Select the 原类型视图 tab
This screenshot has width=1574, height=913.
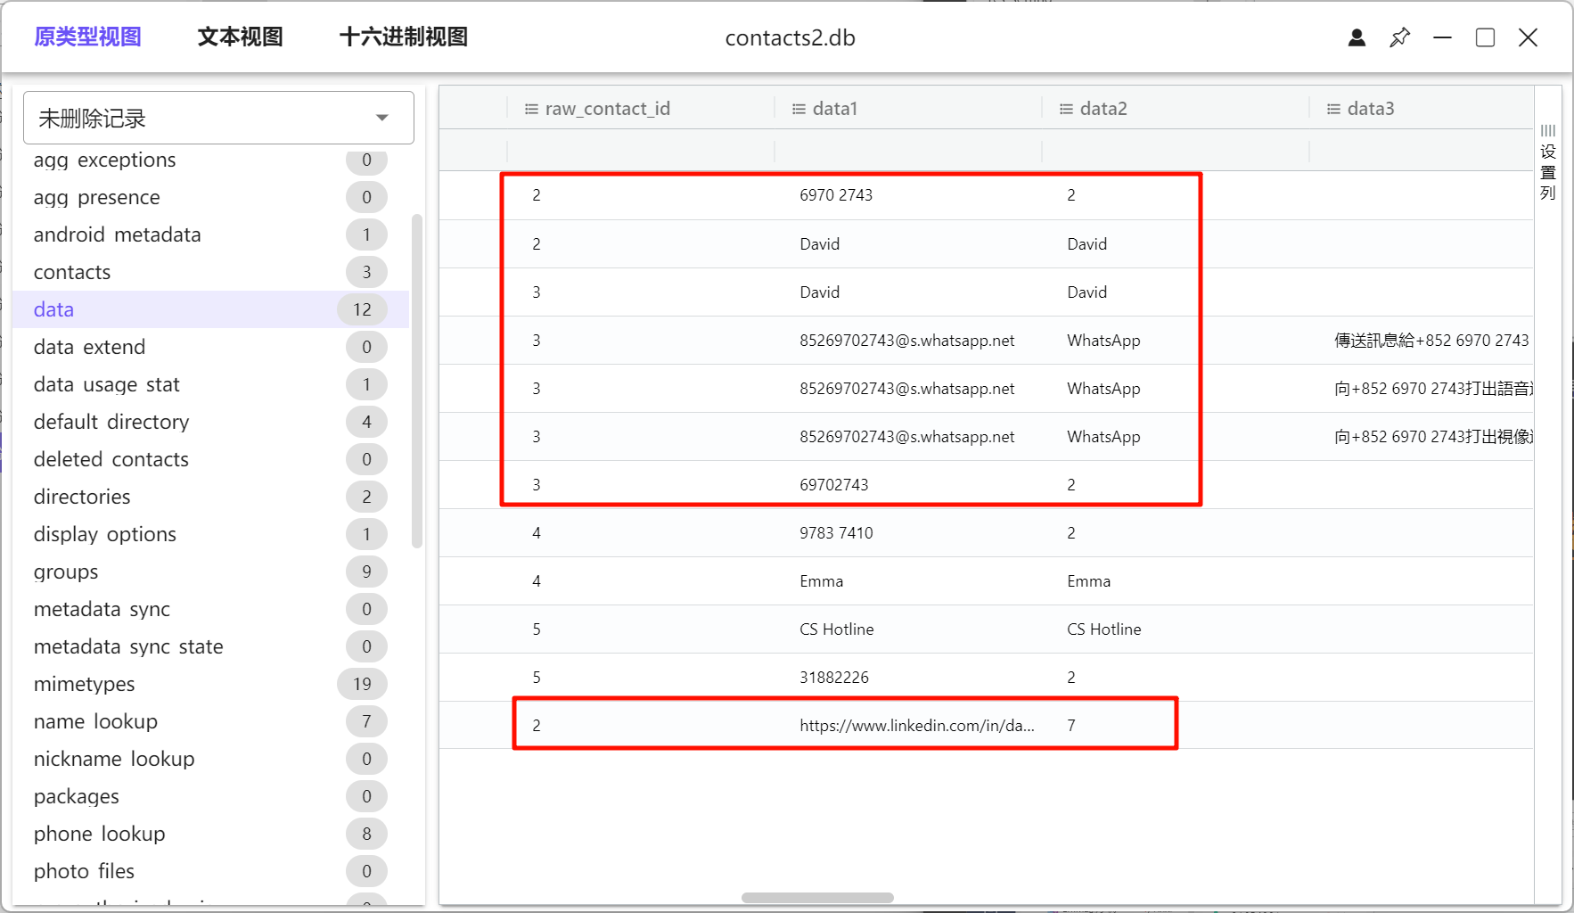pyautogui.click(x=87, y=37)
